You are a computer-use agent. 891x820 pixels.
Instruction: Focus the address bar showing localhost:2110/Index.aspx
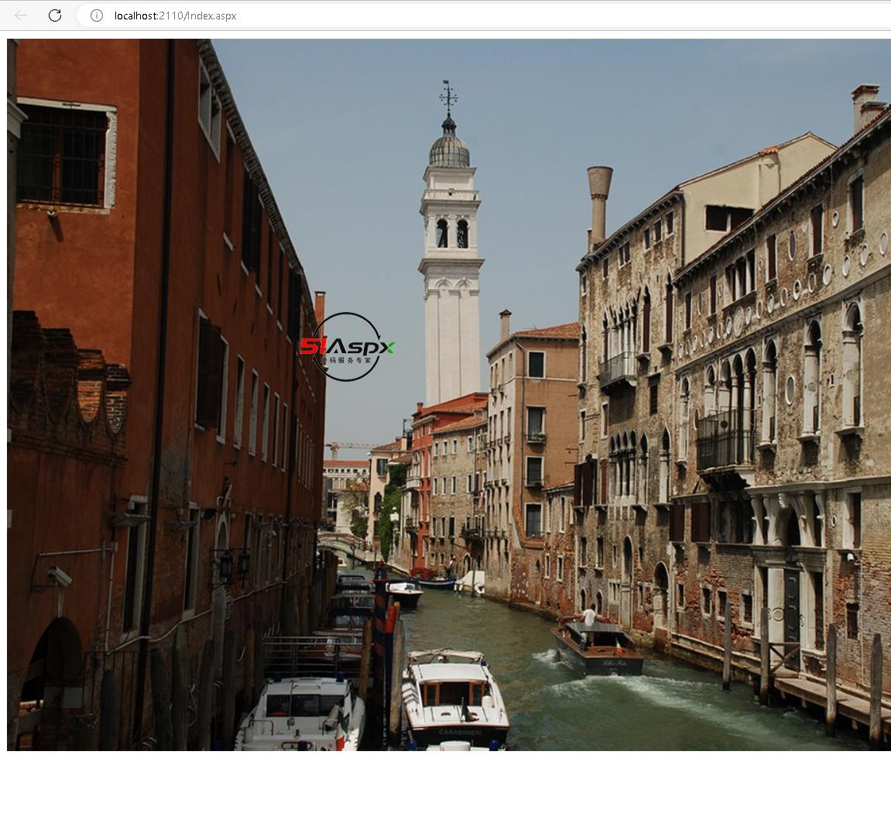point(484,15)
